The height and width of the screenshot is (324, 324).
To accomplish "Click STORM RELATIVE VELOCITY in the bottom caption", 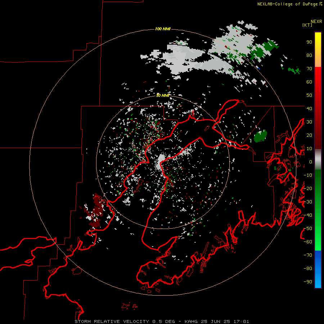I will point(112,321).
